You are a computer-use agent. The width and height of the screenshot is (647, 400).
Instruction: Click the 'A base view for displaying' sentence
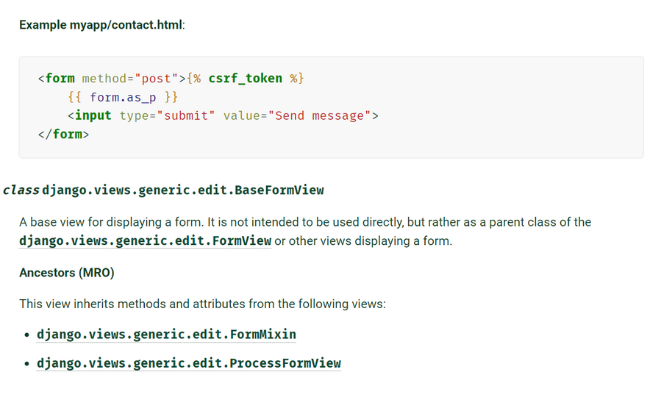(304, 222)
